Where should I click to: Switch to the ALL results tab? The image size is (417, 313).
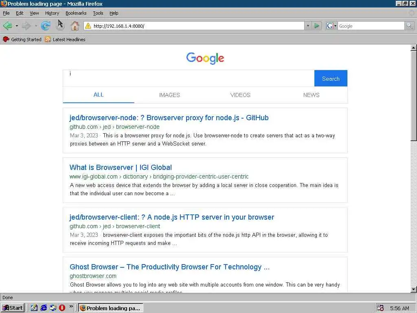(x=99, y=95)
